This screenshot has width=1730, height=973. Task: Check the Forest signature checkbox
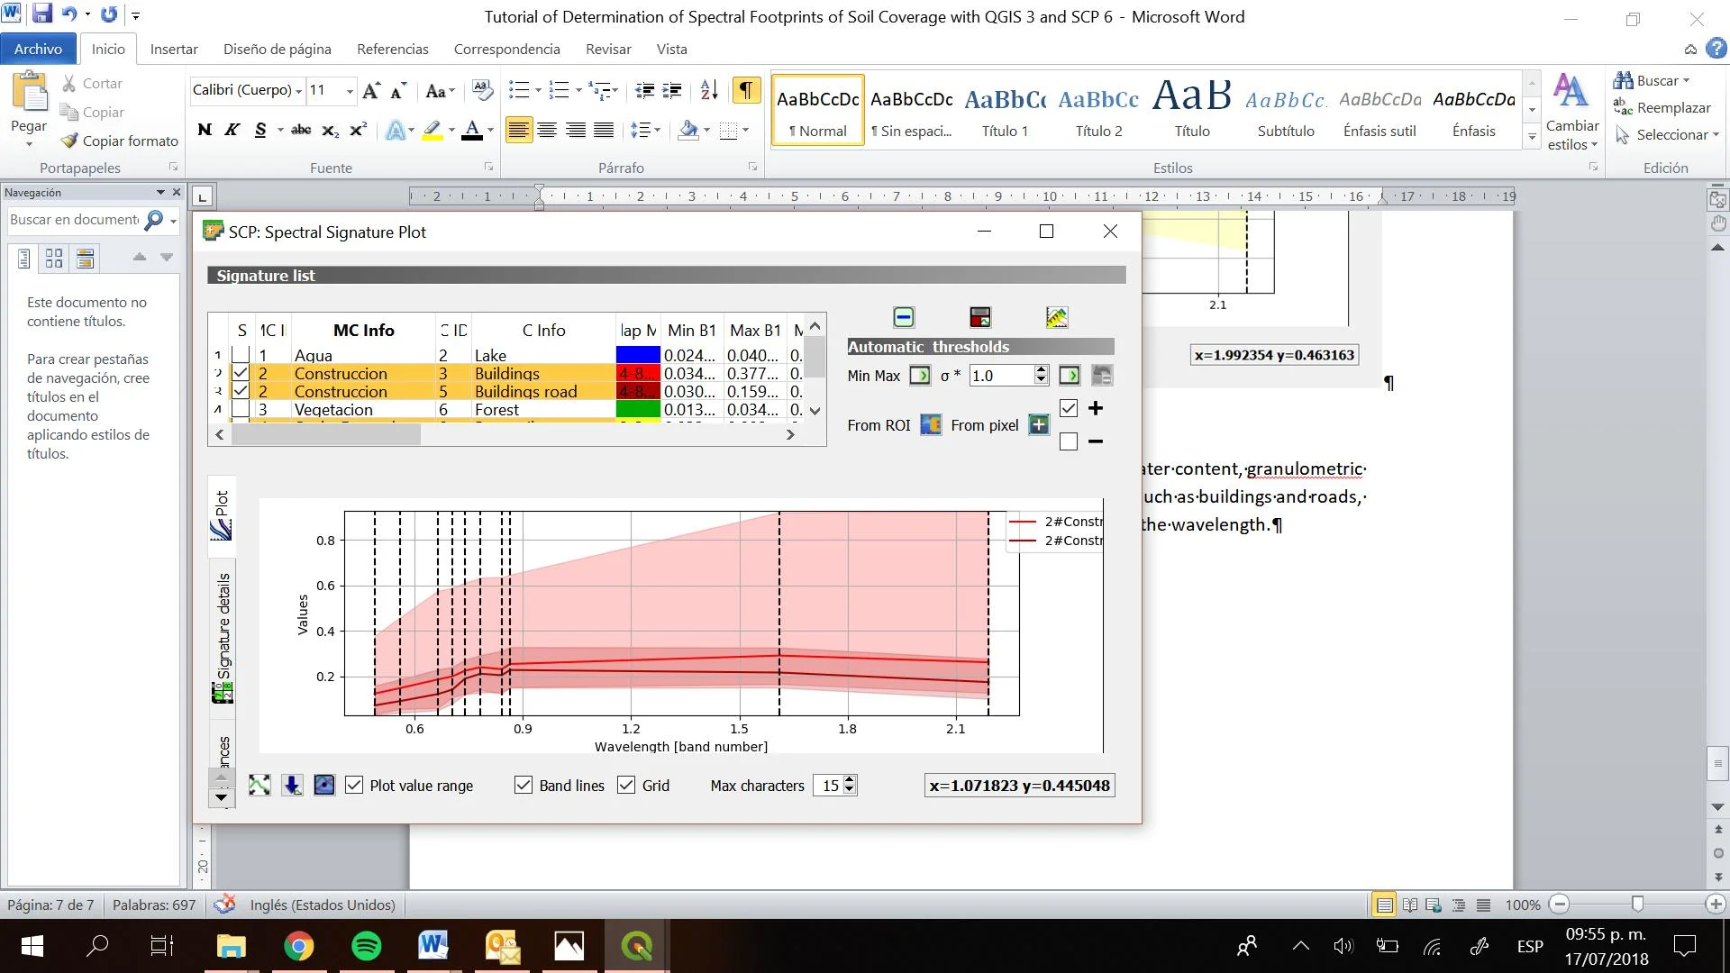pos(241,409)
